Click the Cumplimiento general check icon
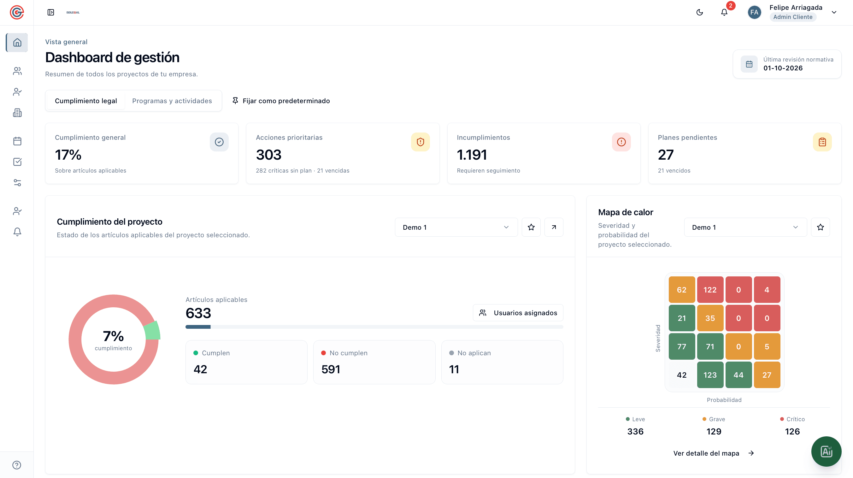 [x=219, y=142]
